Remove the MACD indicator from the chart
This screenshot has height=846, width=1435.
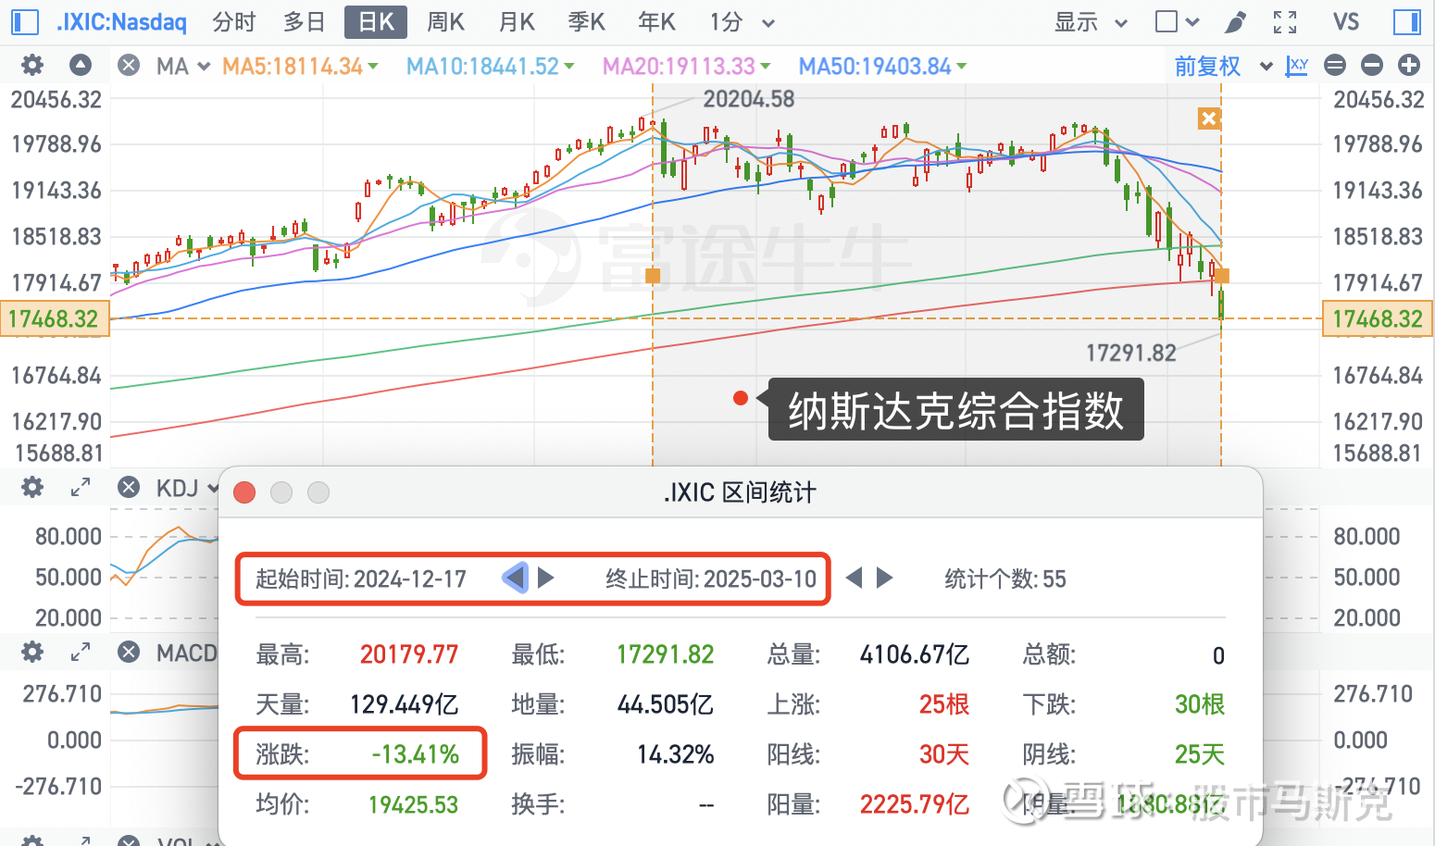[128, 652]
